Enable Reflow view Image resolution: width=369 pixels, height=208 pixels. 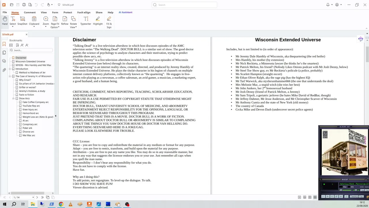coord(65,21)
